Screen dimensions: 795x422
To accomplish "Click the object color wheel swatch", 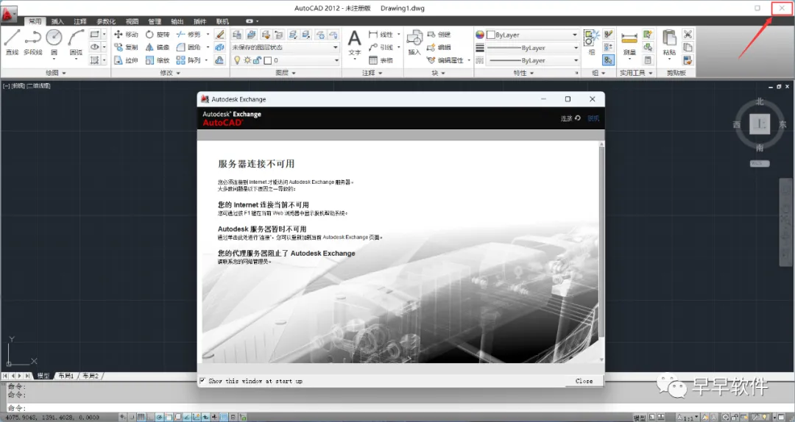I will [x=480, y=35].
